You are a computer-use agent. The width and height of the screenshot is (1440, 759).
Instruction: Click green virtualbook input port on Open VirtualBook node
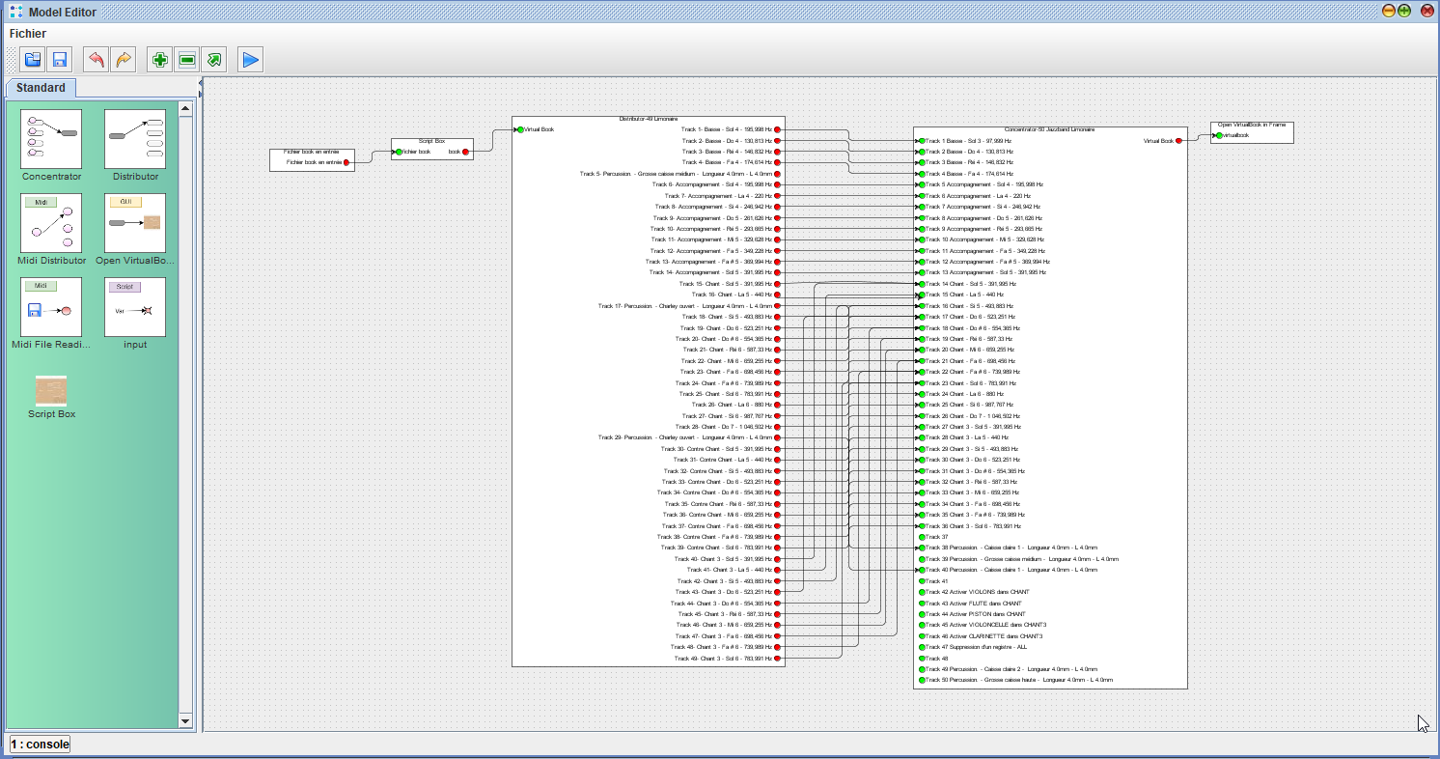coord(1219,135)
